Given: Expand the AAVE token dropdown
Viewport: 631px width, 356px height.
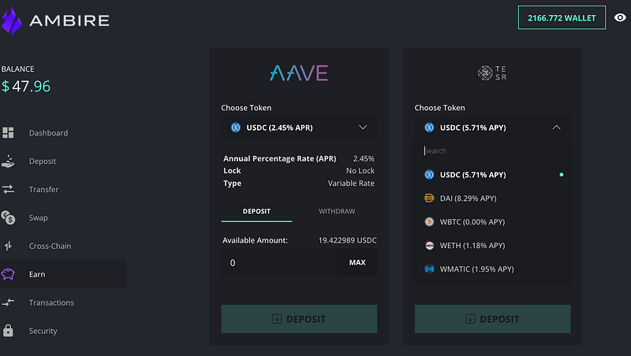Looking at the screenshot, I should (x=299, y=128).
